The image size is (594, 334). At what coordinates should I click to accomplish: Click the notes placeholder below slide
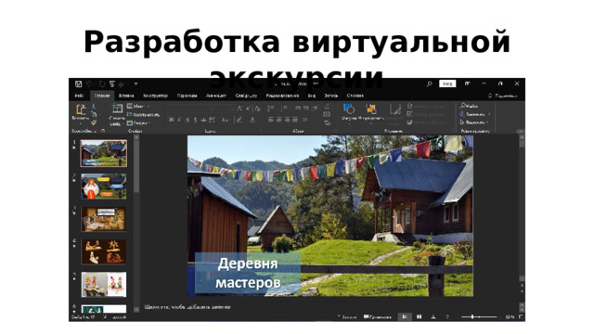187,307
